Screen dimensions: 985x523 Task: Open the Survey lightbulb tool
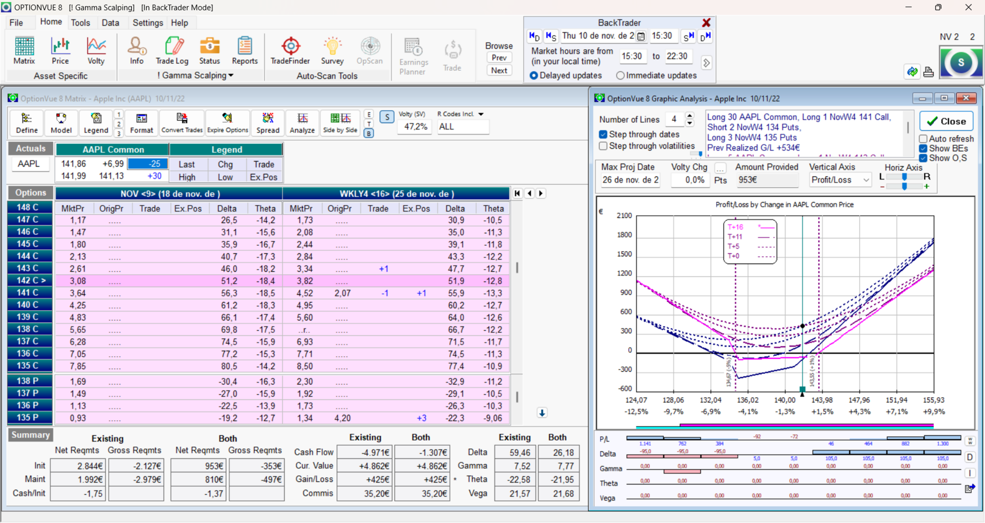tap(332, 51)
